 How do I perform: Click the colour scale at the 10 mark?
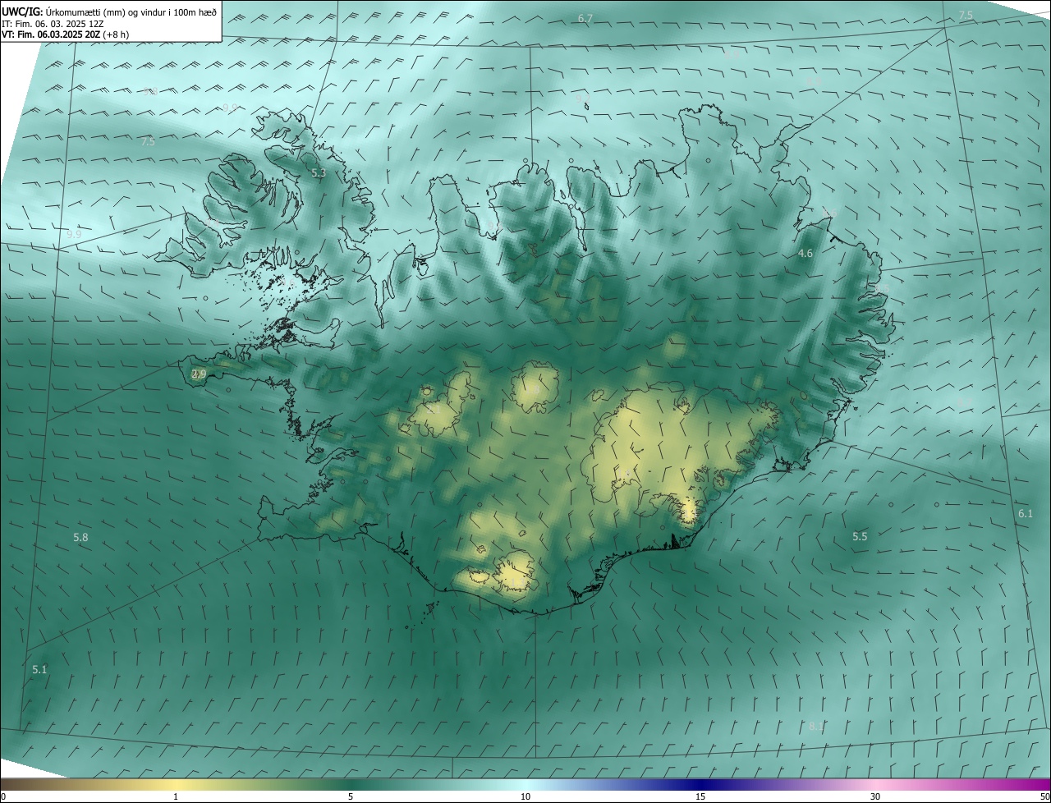point(525,797)
